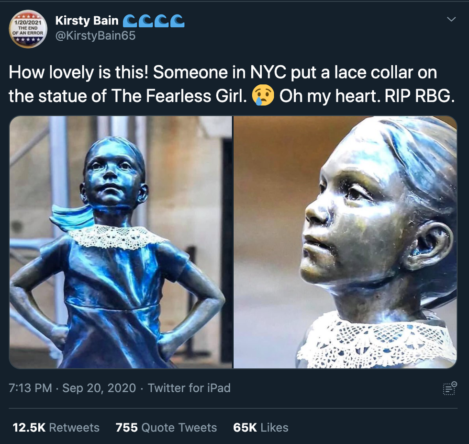Viewport: 469px width, 444px height.
Task: Open the 7:13 PM · Sep 20, 2020 timestamp
Action: 72,388
